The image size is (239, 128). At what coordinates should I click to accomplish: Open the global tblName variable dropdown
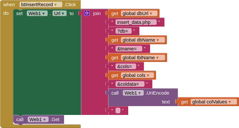pyautogui.click(x=143, y=57)
